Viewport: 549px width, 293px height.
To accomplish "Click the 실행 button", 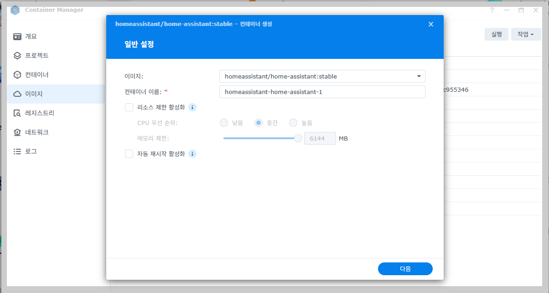I will [497, 34].
